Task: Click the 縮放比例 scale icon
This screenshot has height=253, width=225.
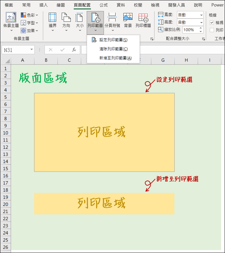Action: pyautogui.click(x=161, y=30)
